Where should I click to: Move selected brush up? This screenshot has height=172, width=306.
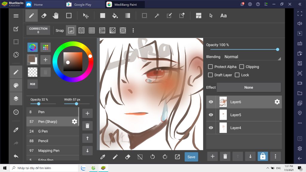pyautogui.click(x=88, y=138)
